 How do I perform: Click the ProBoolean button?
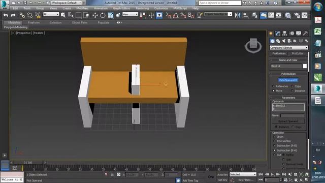(279, 53)
